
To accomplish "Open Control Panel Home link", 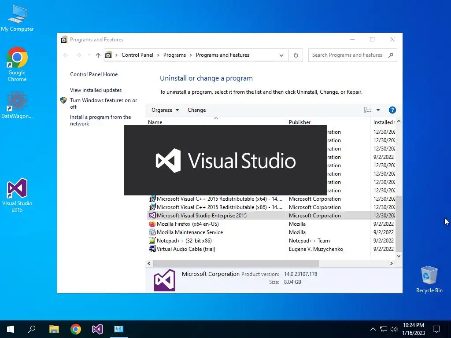I will tap(94, 74).
